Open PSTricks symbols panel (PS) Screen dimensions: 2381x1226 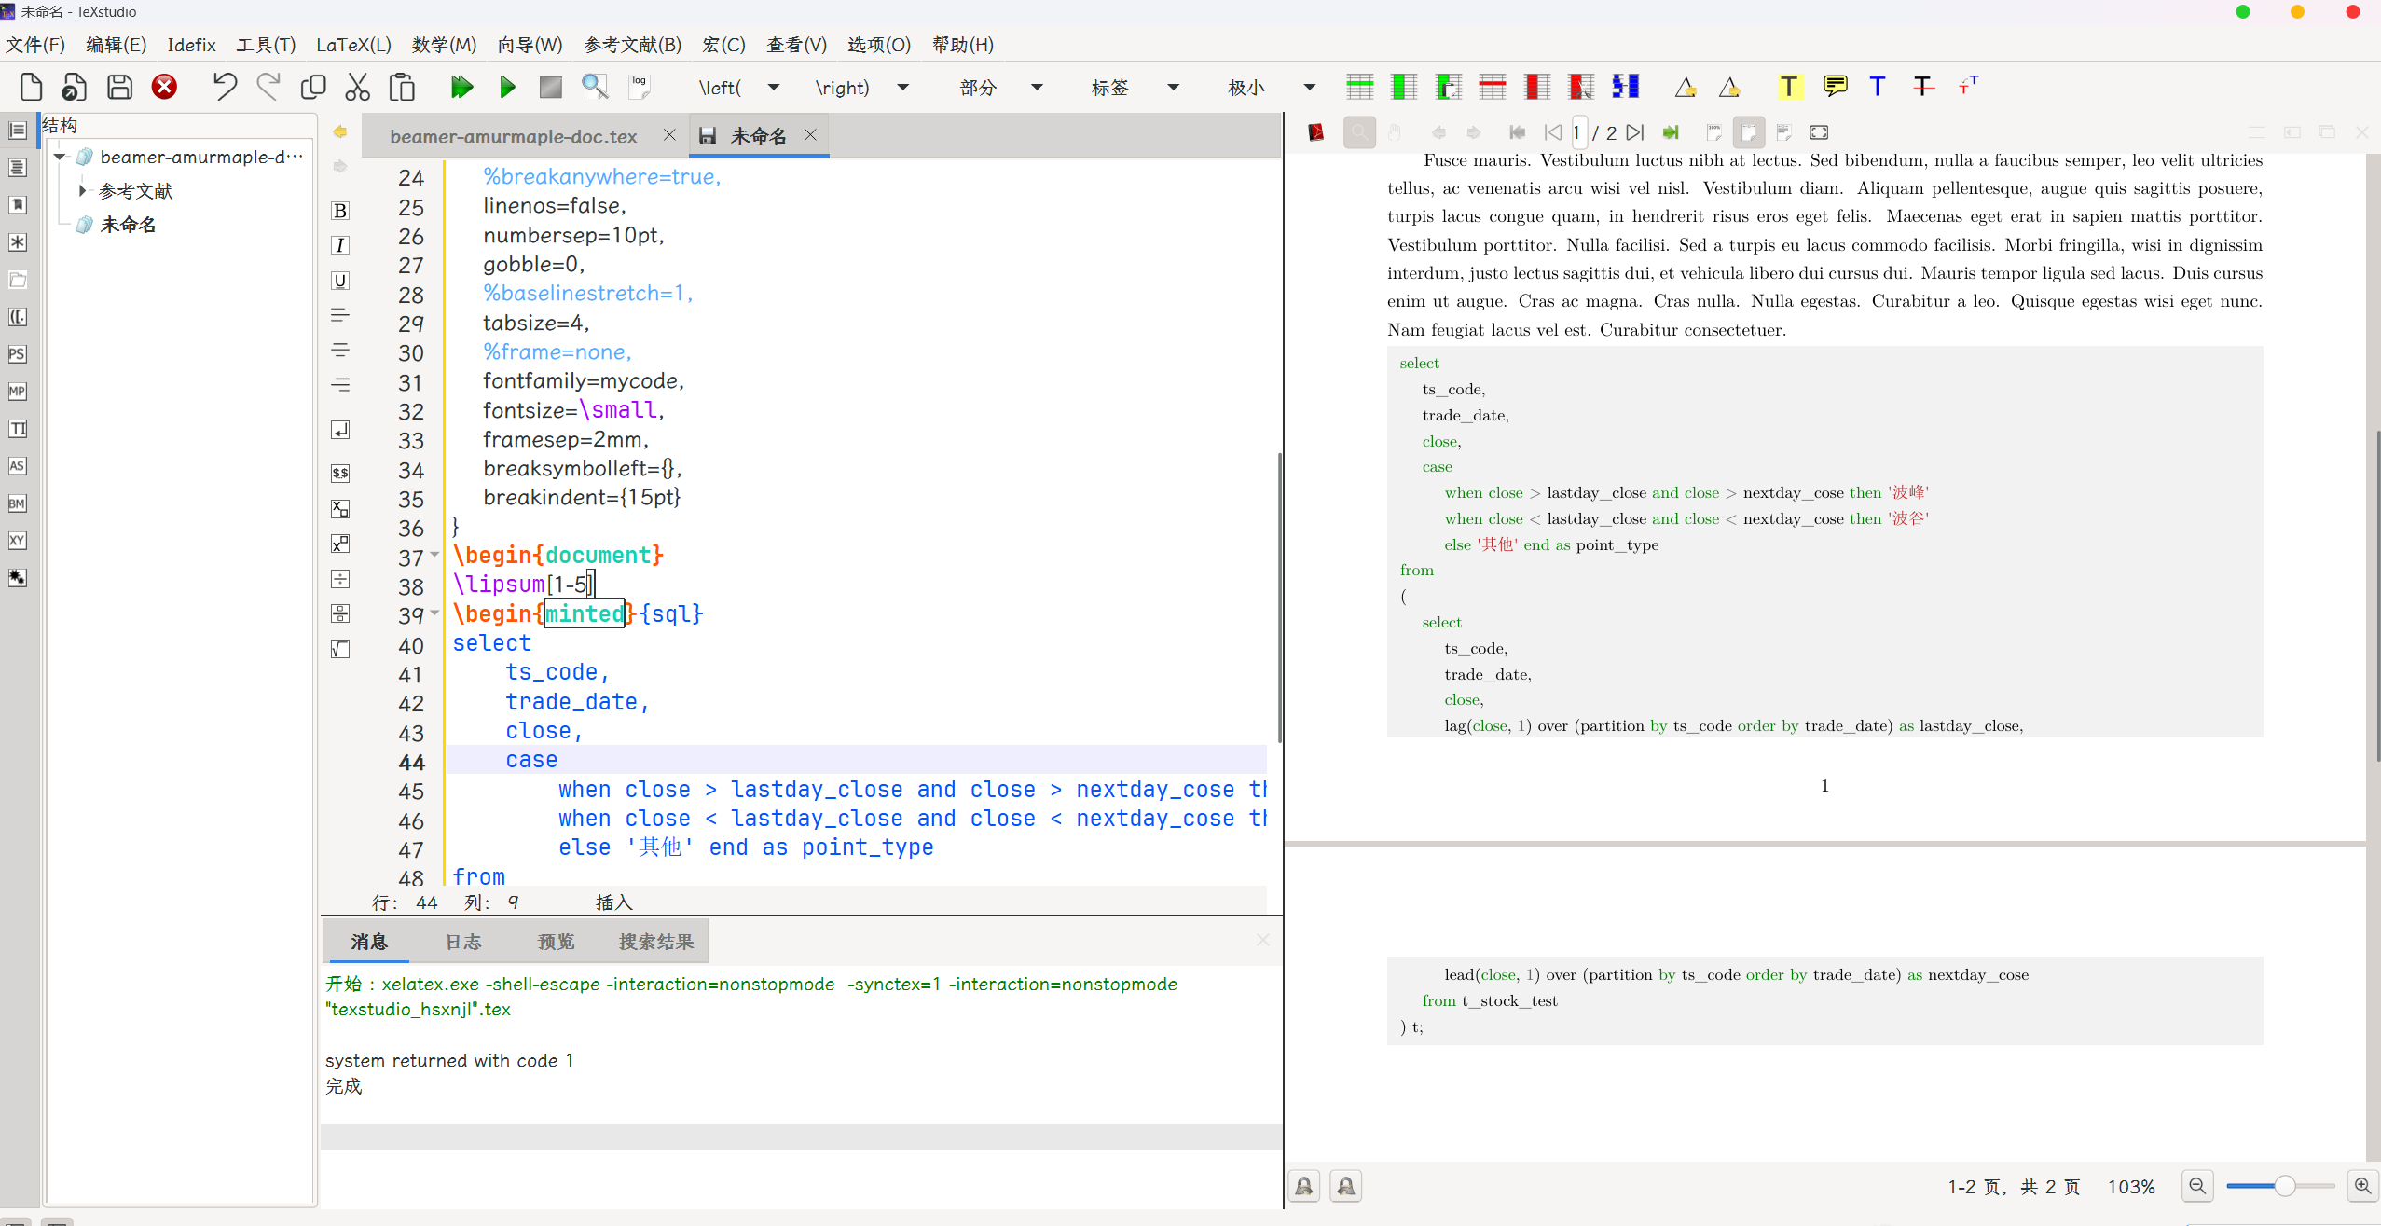pyautogui.click(x=17, y=354)
